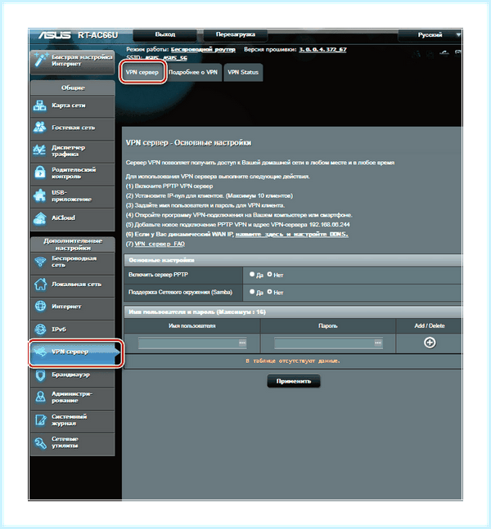This screenshot has width=491, height=529.
Task: Click the ellipsis in the username field
Action: (242, 343)
